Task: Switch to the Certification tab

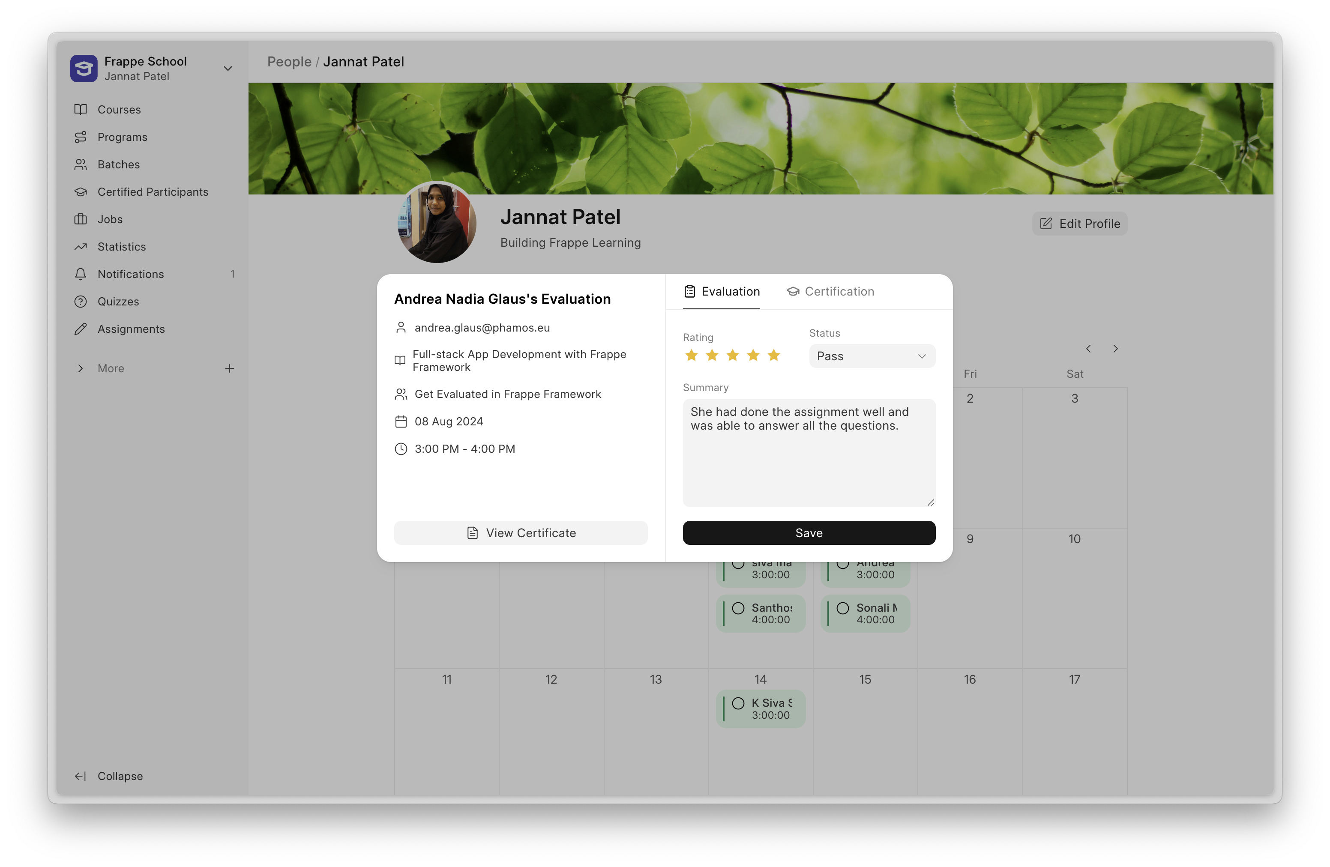Action: 830,291
